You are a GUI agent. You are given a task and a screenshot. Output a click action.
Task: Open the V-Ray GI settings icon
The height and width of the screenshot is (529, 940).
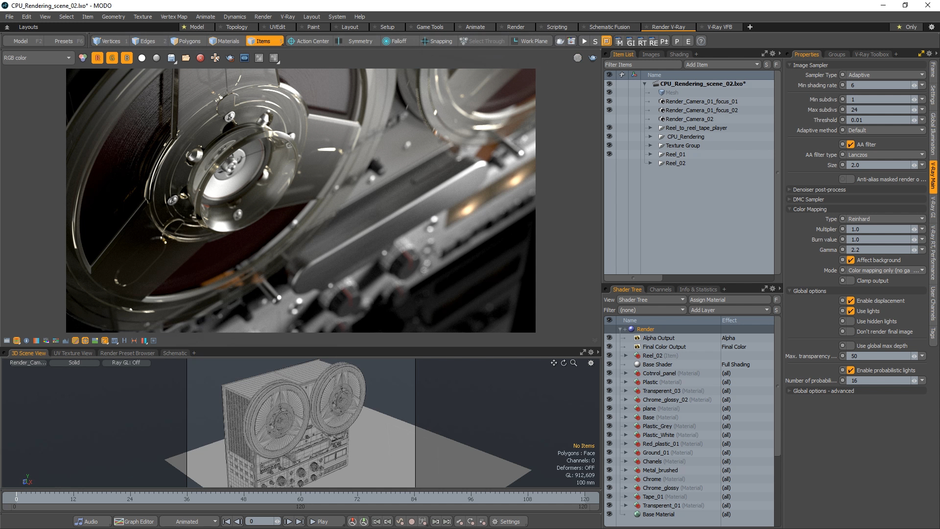(x=631, y=42)
